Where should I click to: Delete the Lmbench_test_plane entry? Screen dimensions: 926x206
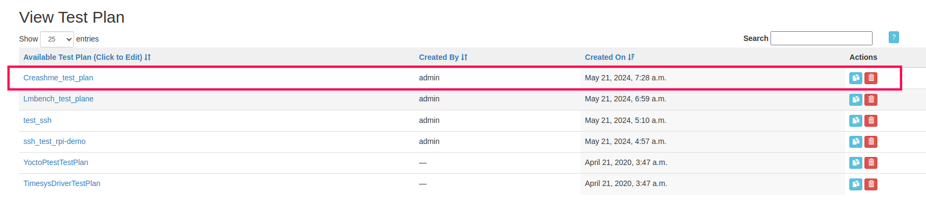(x=870, y=99)
